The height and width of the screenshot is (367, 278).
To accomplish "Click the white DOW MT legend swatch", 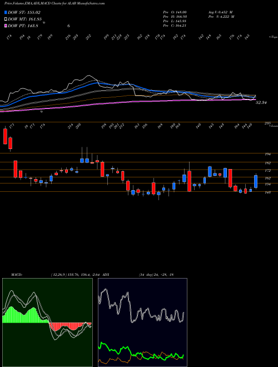I will tap(6, 19).
